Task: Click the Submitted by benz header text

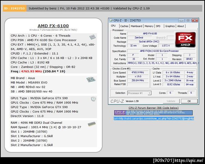Action: [x=42, y=9]
